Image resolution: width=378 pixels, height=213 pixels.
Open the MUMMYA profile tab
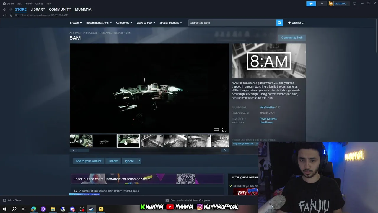click(x=83, y=9)
